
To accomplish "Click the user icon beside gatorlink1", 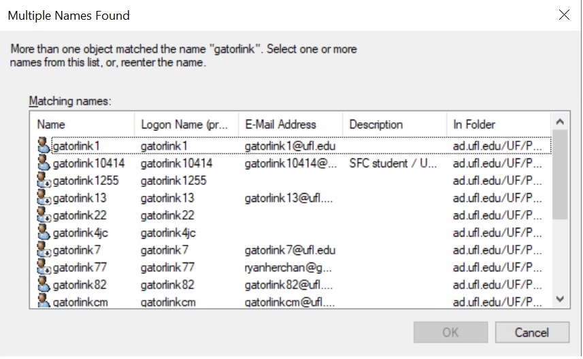I will [44, 146].
